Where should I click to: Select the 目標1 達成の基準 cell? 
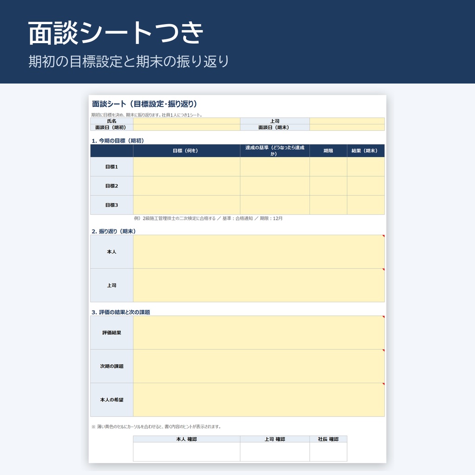[275, 167]
